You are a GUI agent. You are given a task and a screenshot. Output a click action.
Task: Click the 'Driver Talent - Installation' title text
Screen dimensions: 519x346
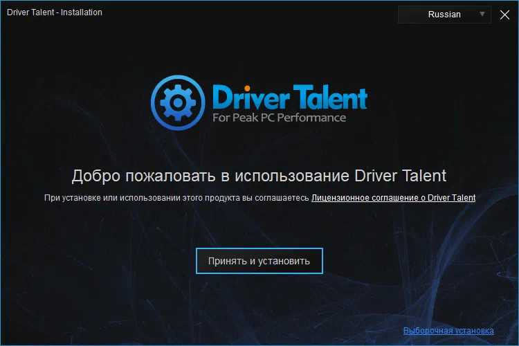(x=55, y=12)
